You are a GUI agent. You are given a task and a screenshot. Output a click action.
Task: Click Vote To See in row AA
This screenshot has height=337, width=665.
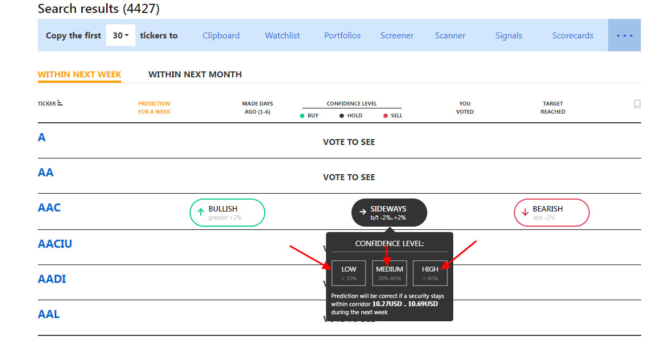pyautogui.click(x=349, y=177)
